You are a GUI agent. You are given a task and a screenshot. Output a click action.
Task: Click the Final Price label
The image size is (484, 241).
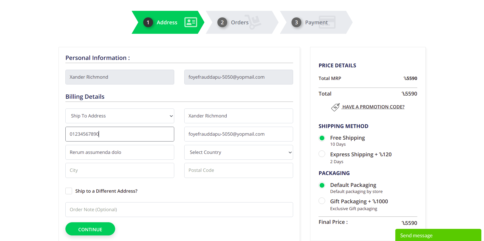(x=333, y=222)
